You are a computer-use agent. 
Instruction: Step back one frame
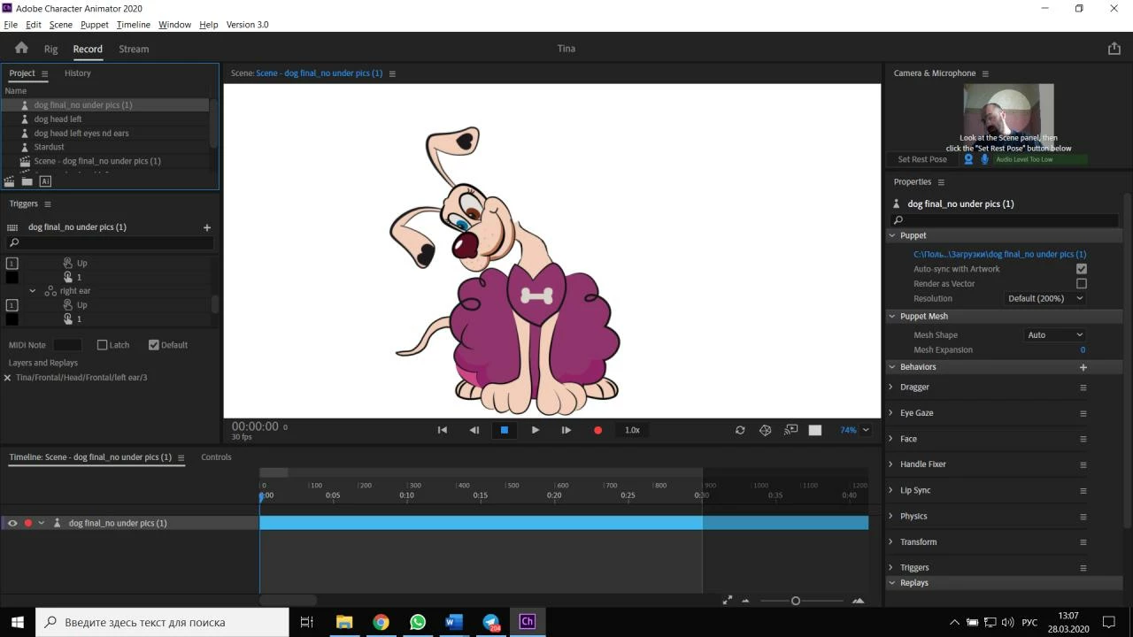click(x=474, y=430)
